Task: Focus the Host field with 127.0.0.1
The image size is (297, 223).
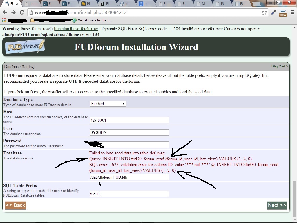Action: [129, 120]
